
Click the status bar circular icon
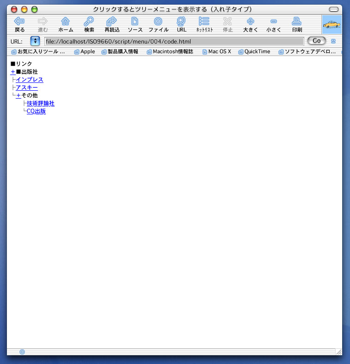pos(22,352)
